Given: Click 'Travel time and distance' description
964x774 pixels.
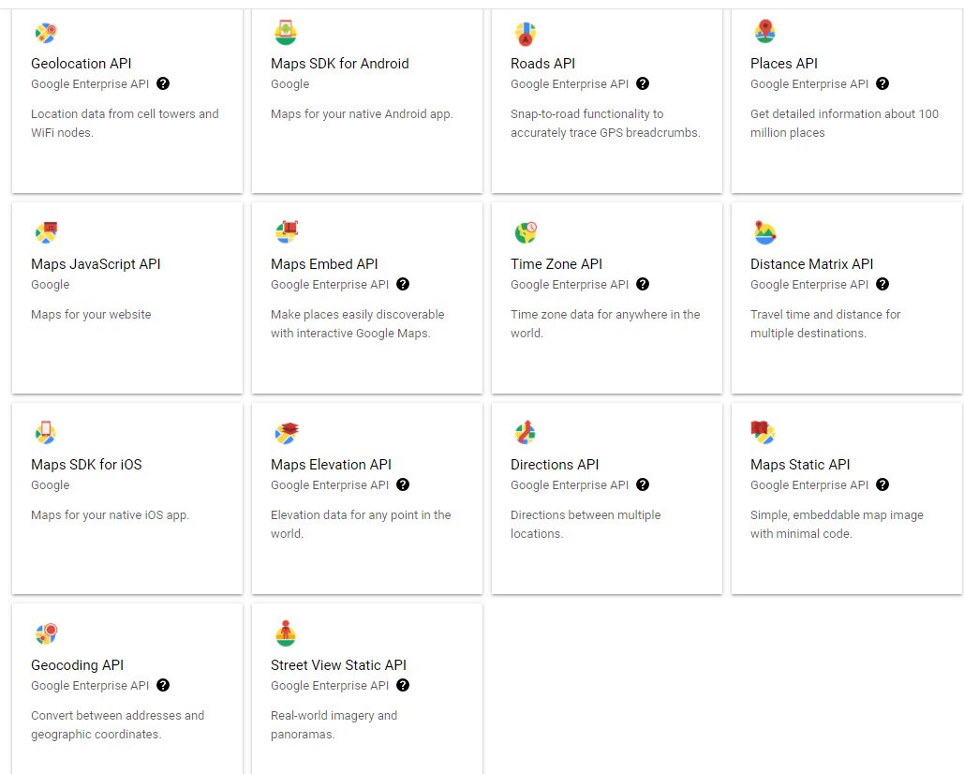Looking at the screenshot, I should tap(825, 323).
